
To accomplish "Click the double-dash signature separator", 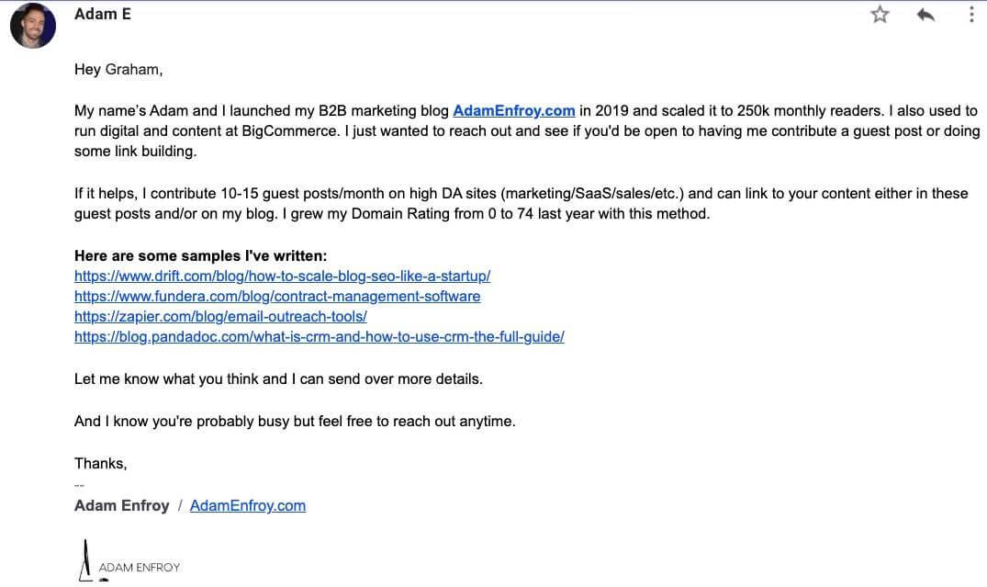I will point(79,484).
